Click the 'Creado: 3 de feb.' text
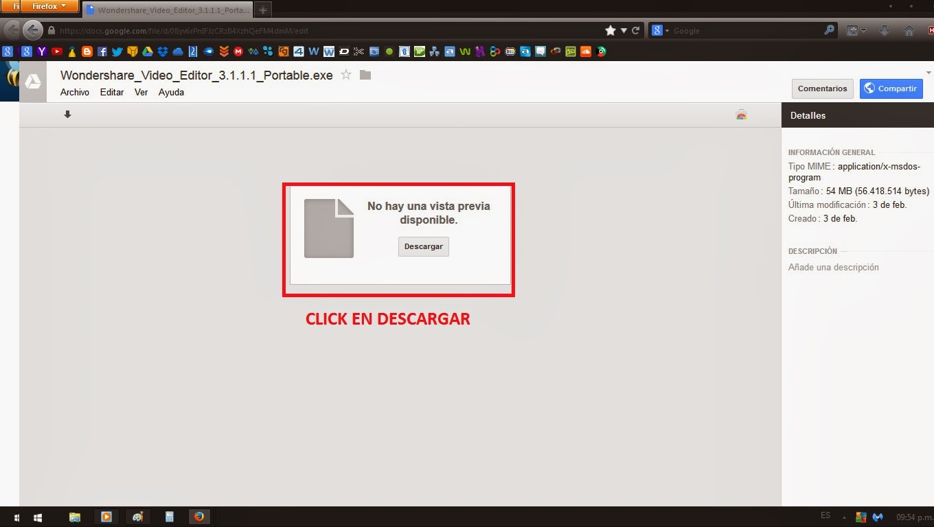The height and width of the screenshot is (527, 934). [x=823, y=219]
